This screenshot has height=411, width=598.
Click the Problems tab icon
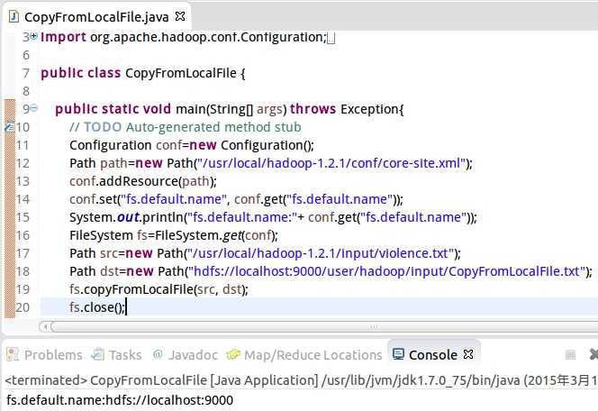tap(13, 354)
